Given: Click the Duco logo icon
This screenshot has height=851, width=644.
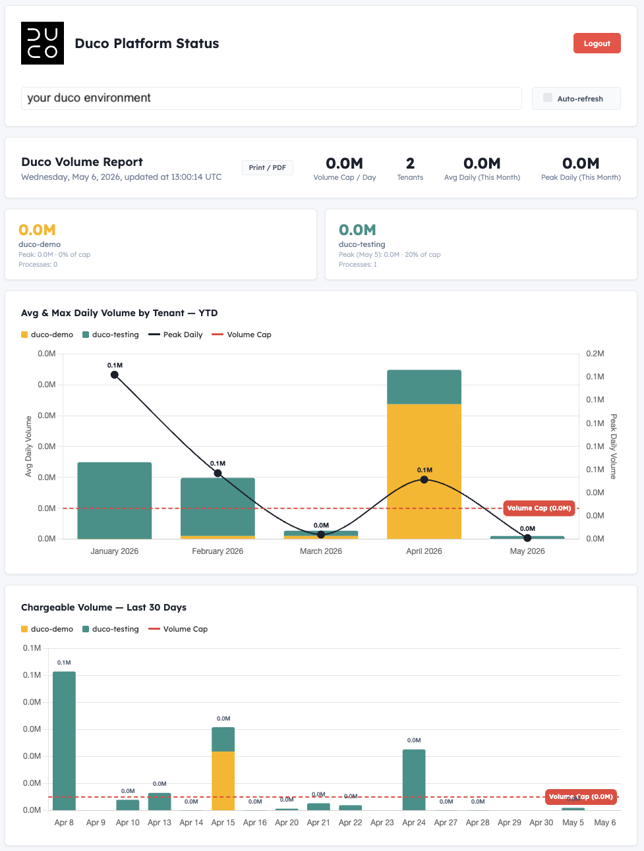Looking at the screenshot, I should tap(42, 43).
